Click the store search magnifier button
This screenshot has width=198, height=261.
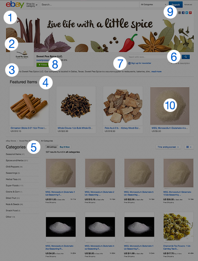coord(185,57)
